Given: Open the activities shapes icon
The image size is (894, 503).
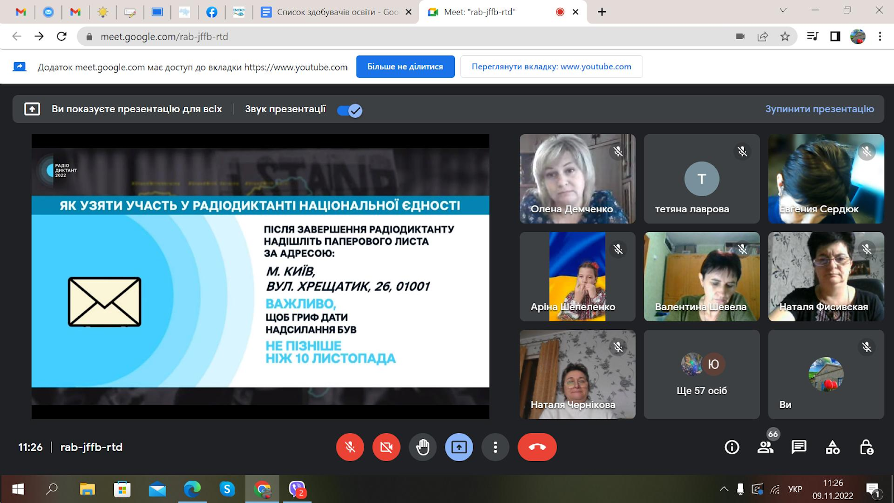Looking at the screenshot, I should point(833,447).
